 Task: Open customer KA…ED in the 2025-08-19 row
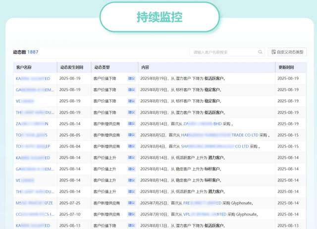(x=33, y=78)
